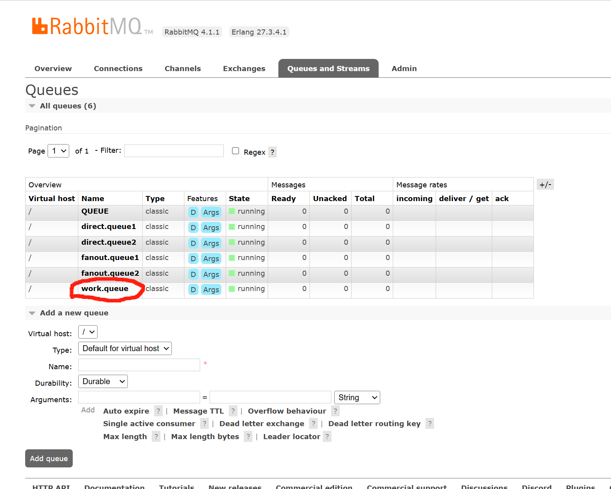Switch to the Connections tab
Viewport: 611px width, 489px height.
[x=118, y=68]
